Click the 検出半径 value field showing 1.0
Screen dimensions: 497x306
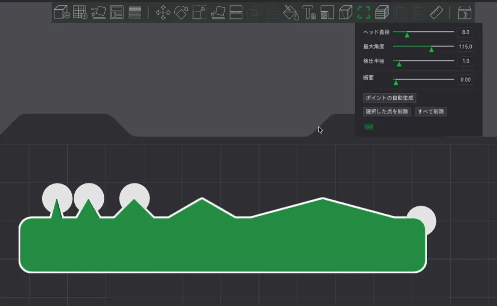click(x=465, y=61)
